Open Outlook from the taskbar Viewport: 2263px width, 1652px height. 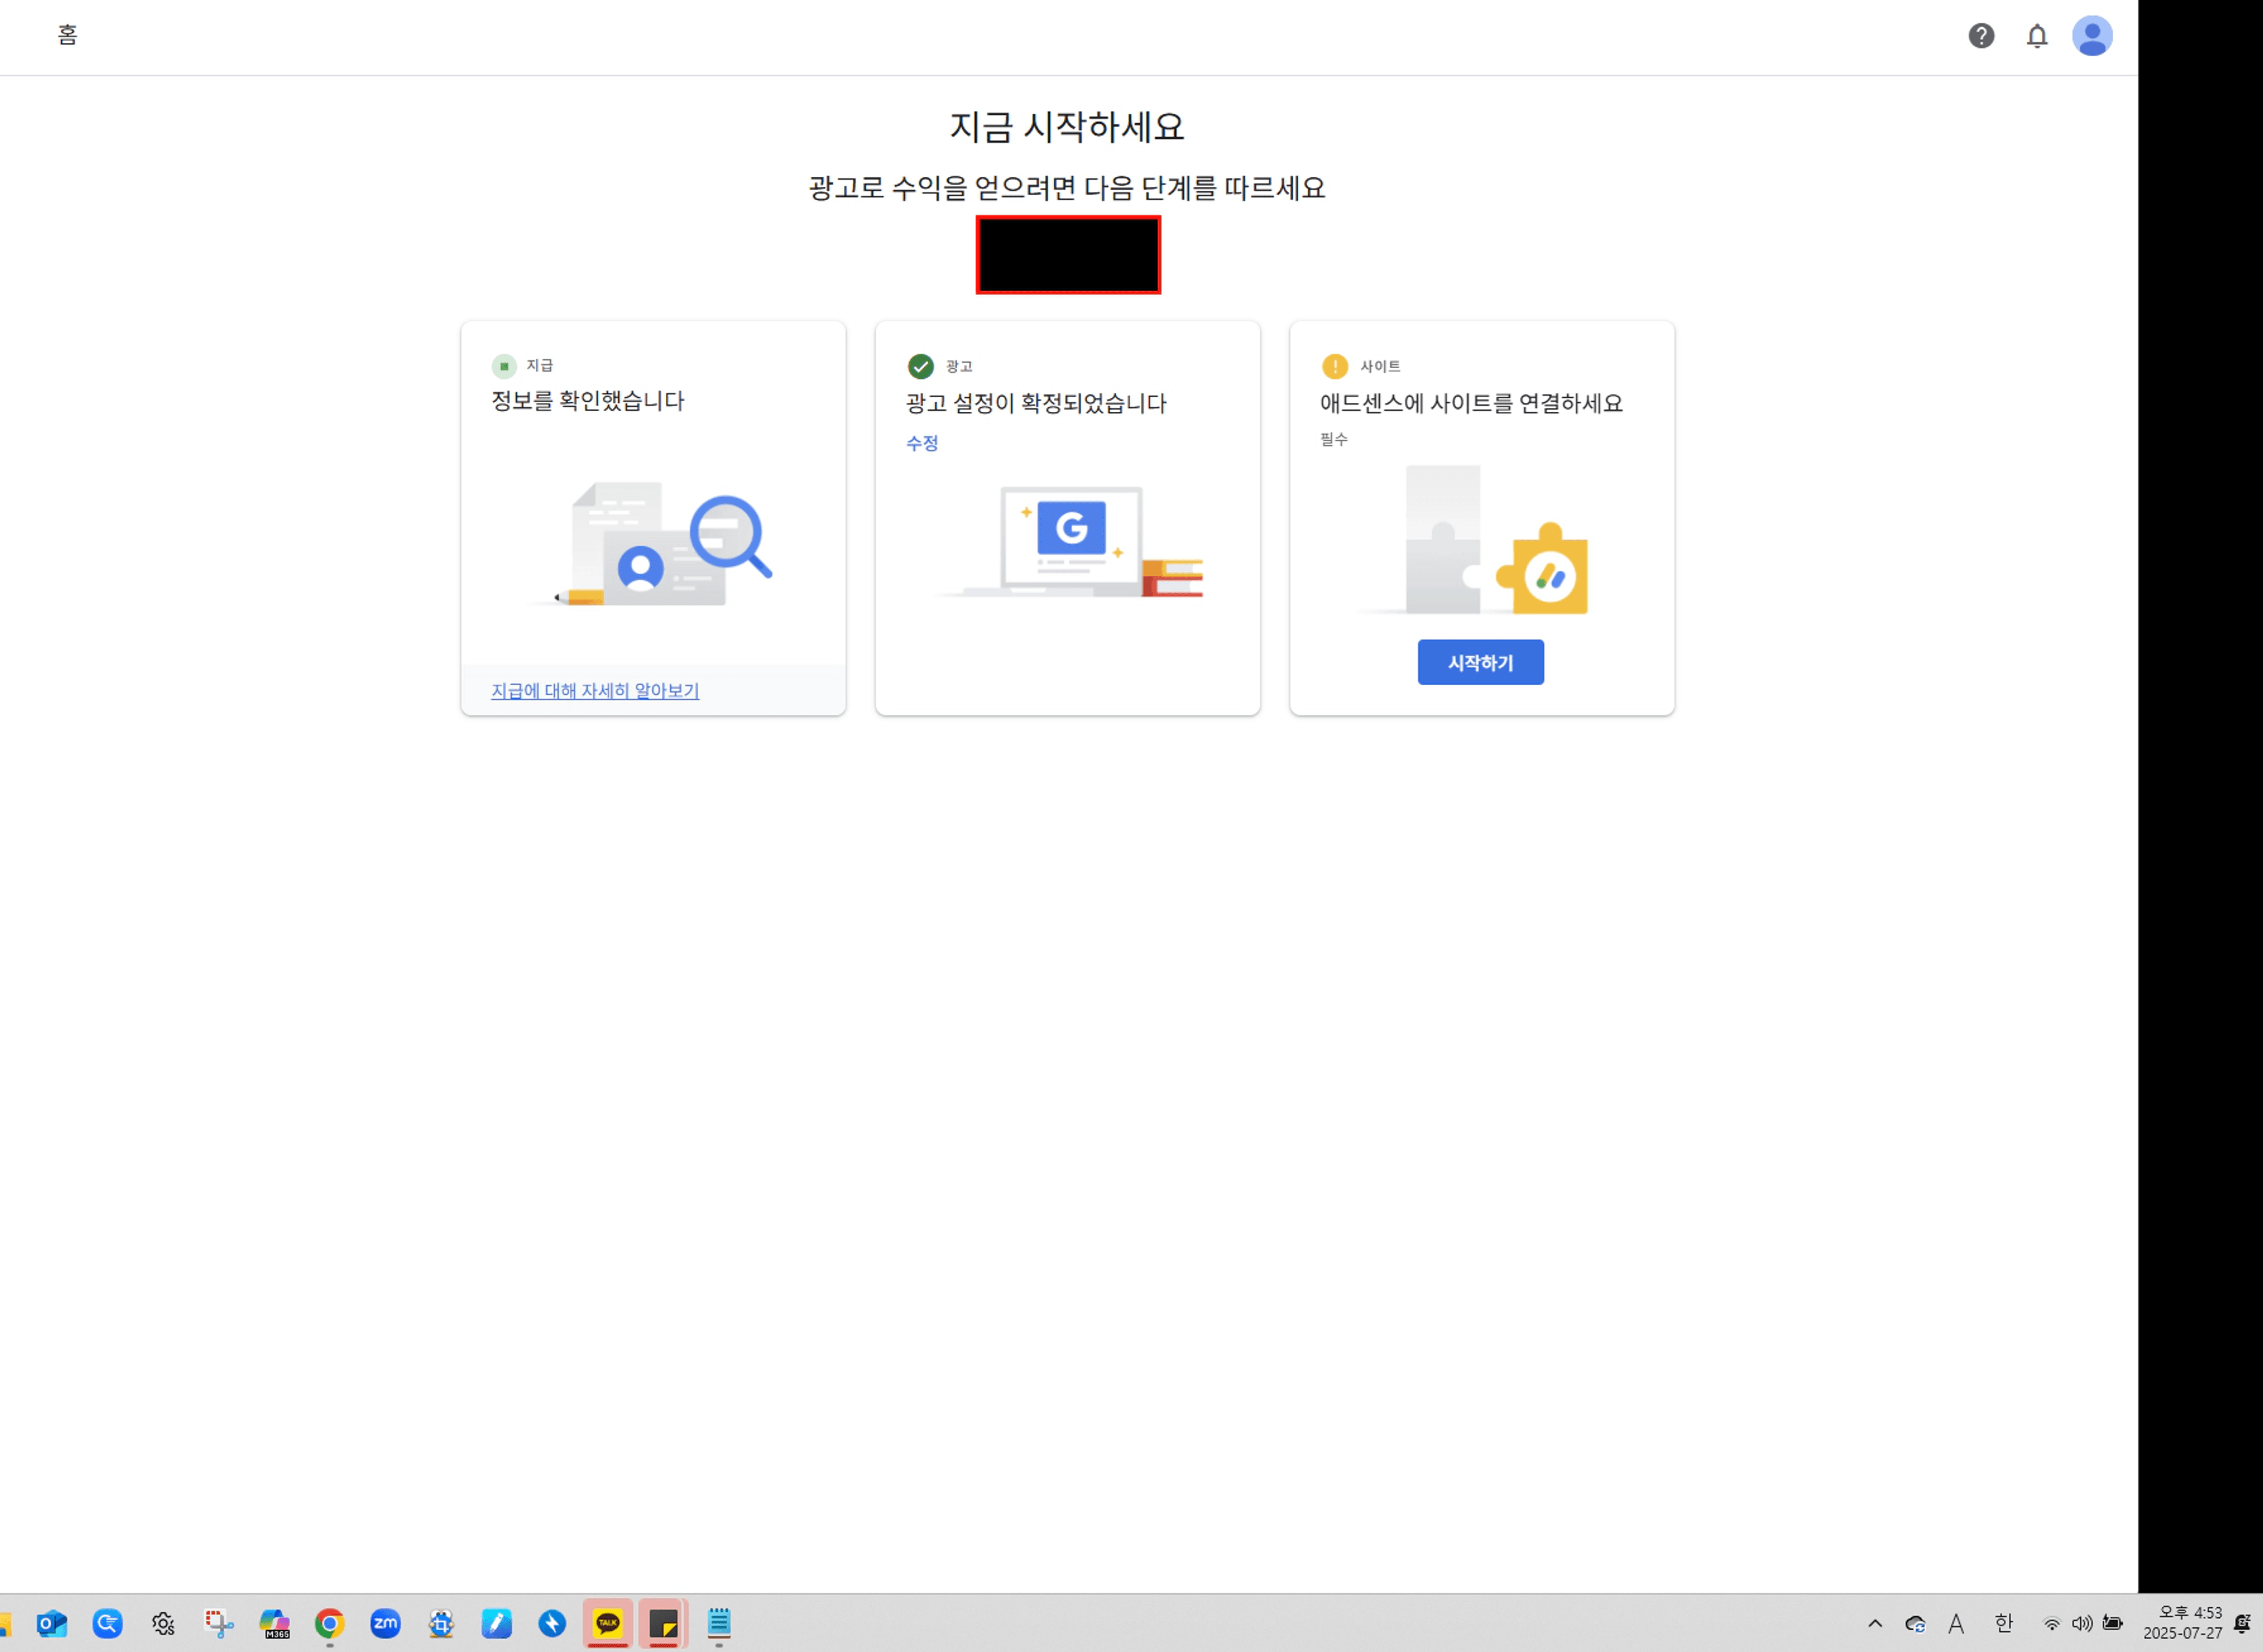coord(52,1624)
